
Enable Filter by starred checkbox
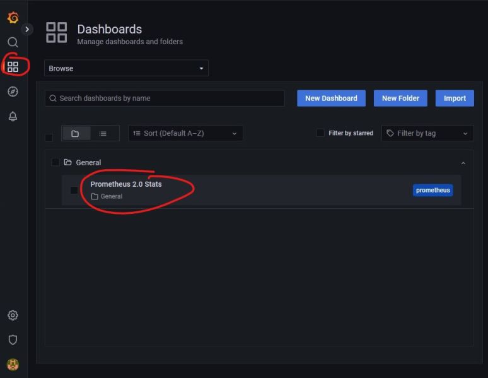[320, 133]
